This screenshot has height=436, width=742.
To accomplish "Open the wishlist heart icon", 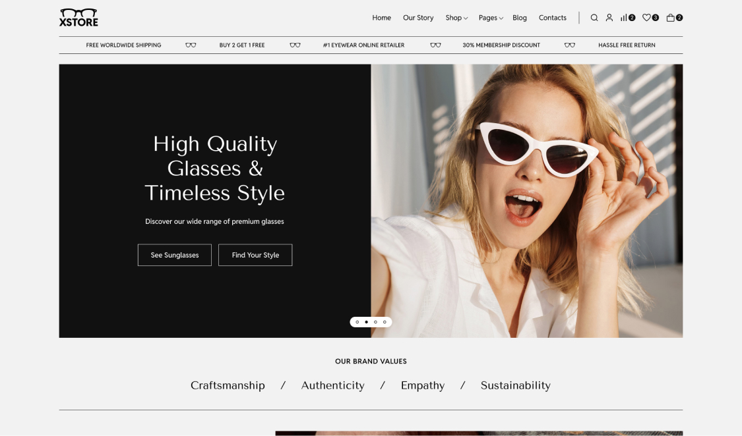I will coord(646,18).
